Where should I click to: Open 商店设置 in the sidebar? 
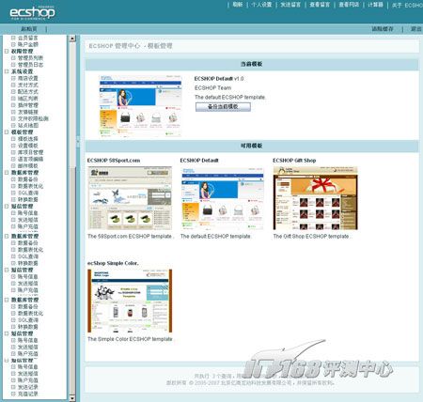(x=28, y=78)
